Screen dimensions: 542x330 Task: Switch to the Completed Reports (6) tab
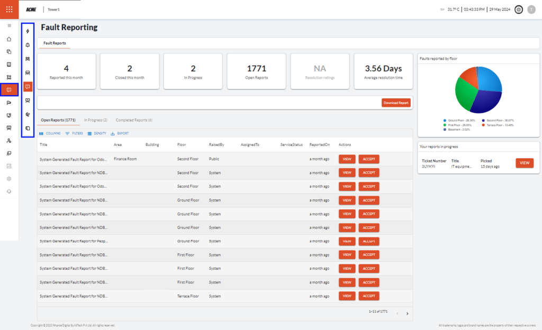coord(134,120)
